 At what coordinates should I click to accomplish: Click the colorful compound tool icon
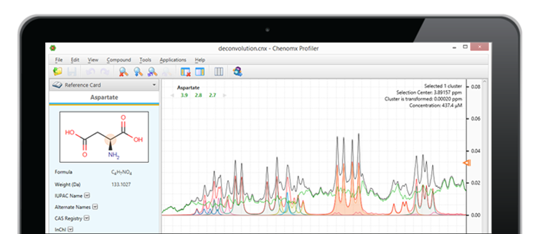point(237,72)
